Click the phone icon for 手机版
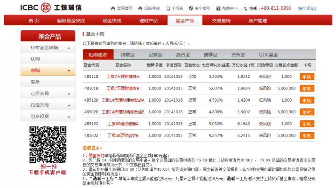The image size is (336, 188). pos(168,8)
